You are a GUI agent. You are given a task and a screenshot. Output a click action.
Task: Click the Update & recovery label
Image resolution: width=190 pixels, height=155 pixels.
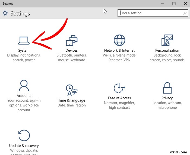(24, 146)
